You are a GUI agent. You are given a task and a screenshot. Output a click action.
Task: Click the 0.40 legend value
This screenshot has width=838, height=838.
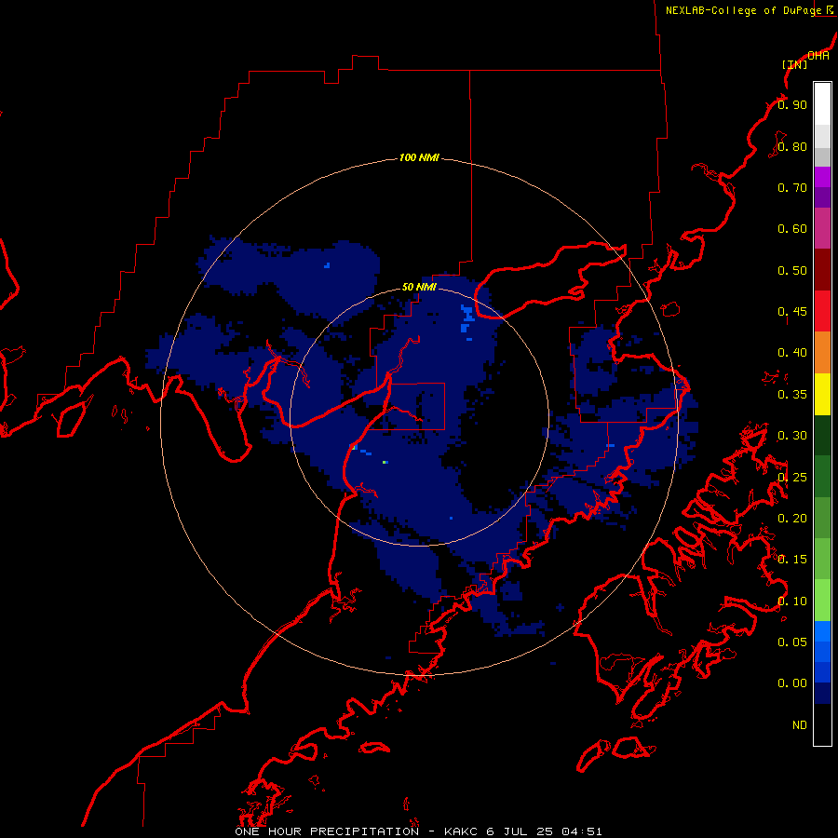click(x=792, y=353)
